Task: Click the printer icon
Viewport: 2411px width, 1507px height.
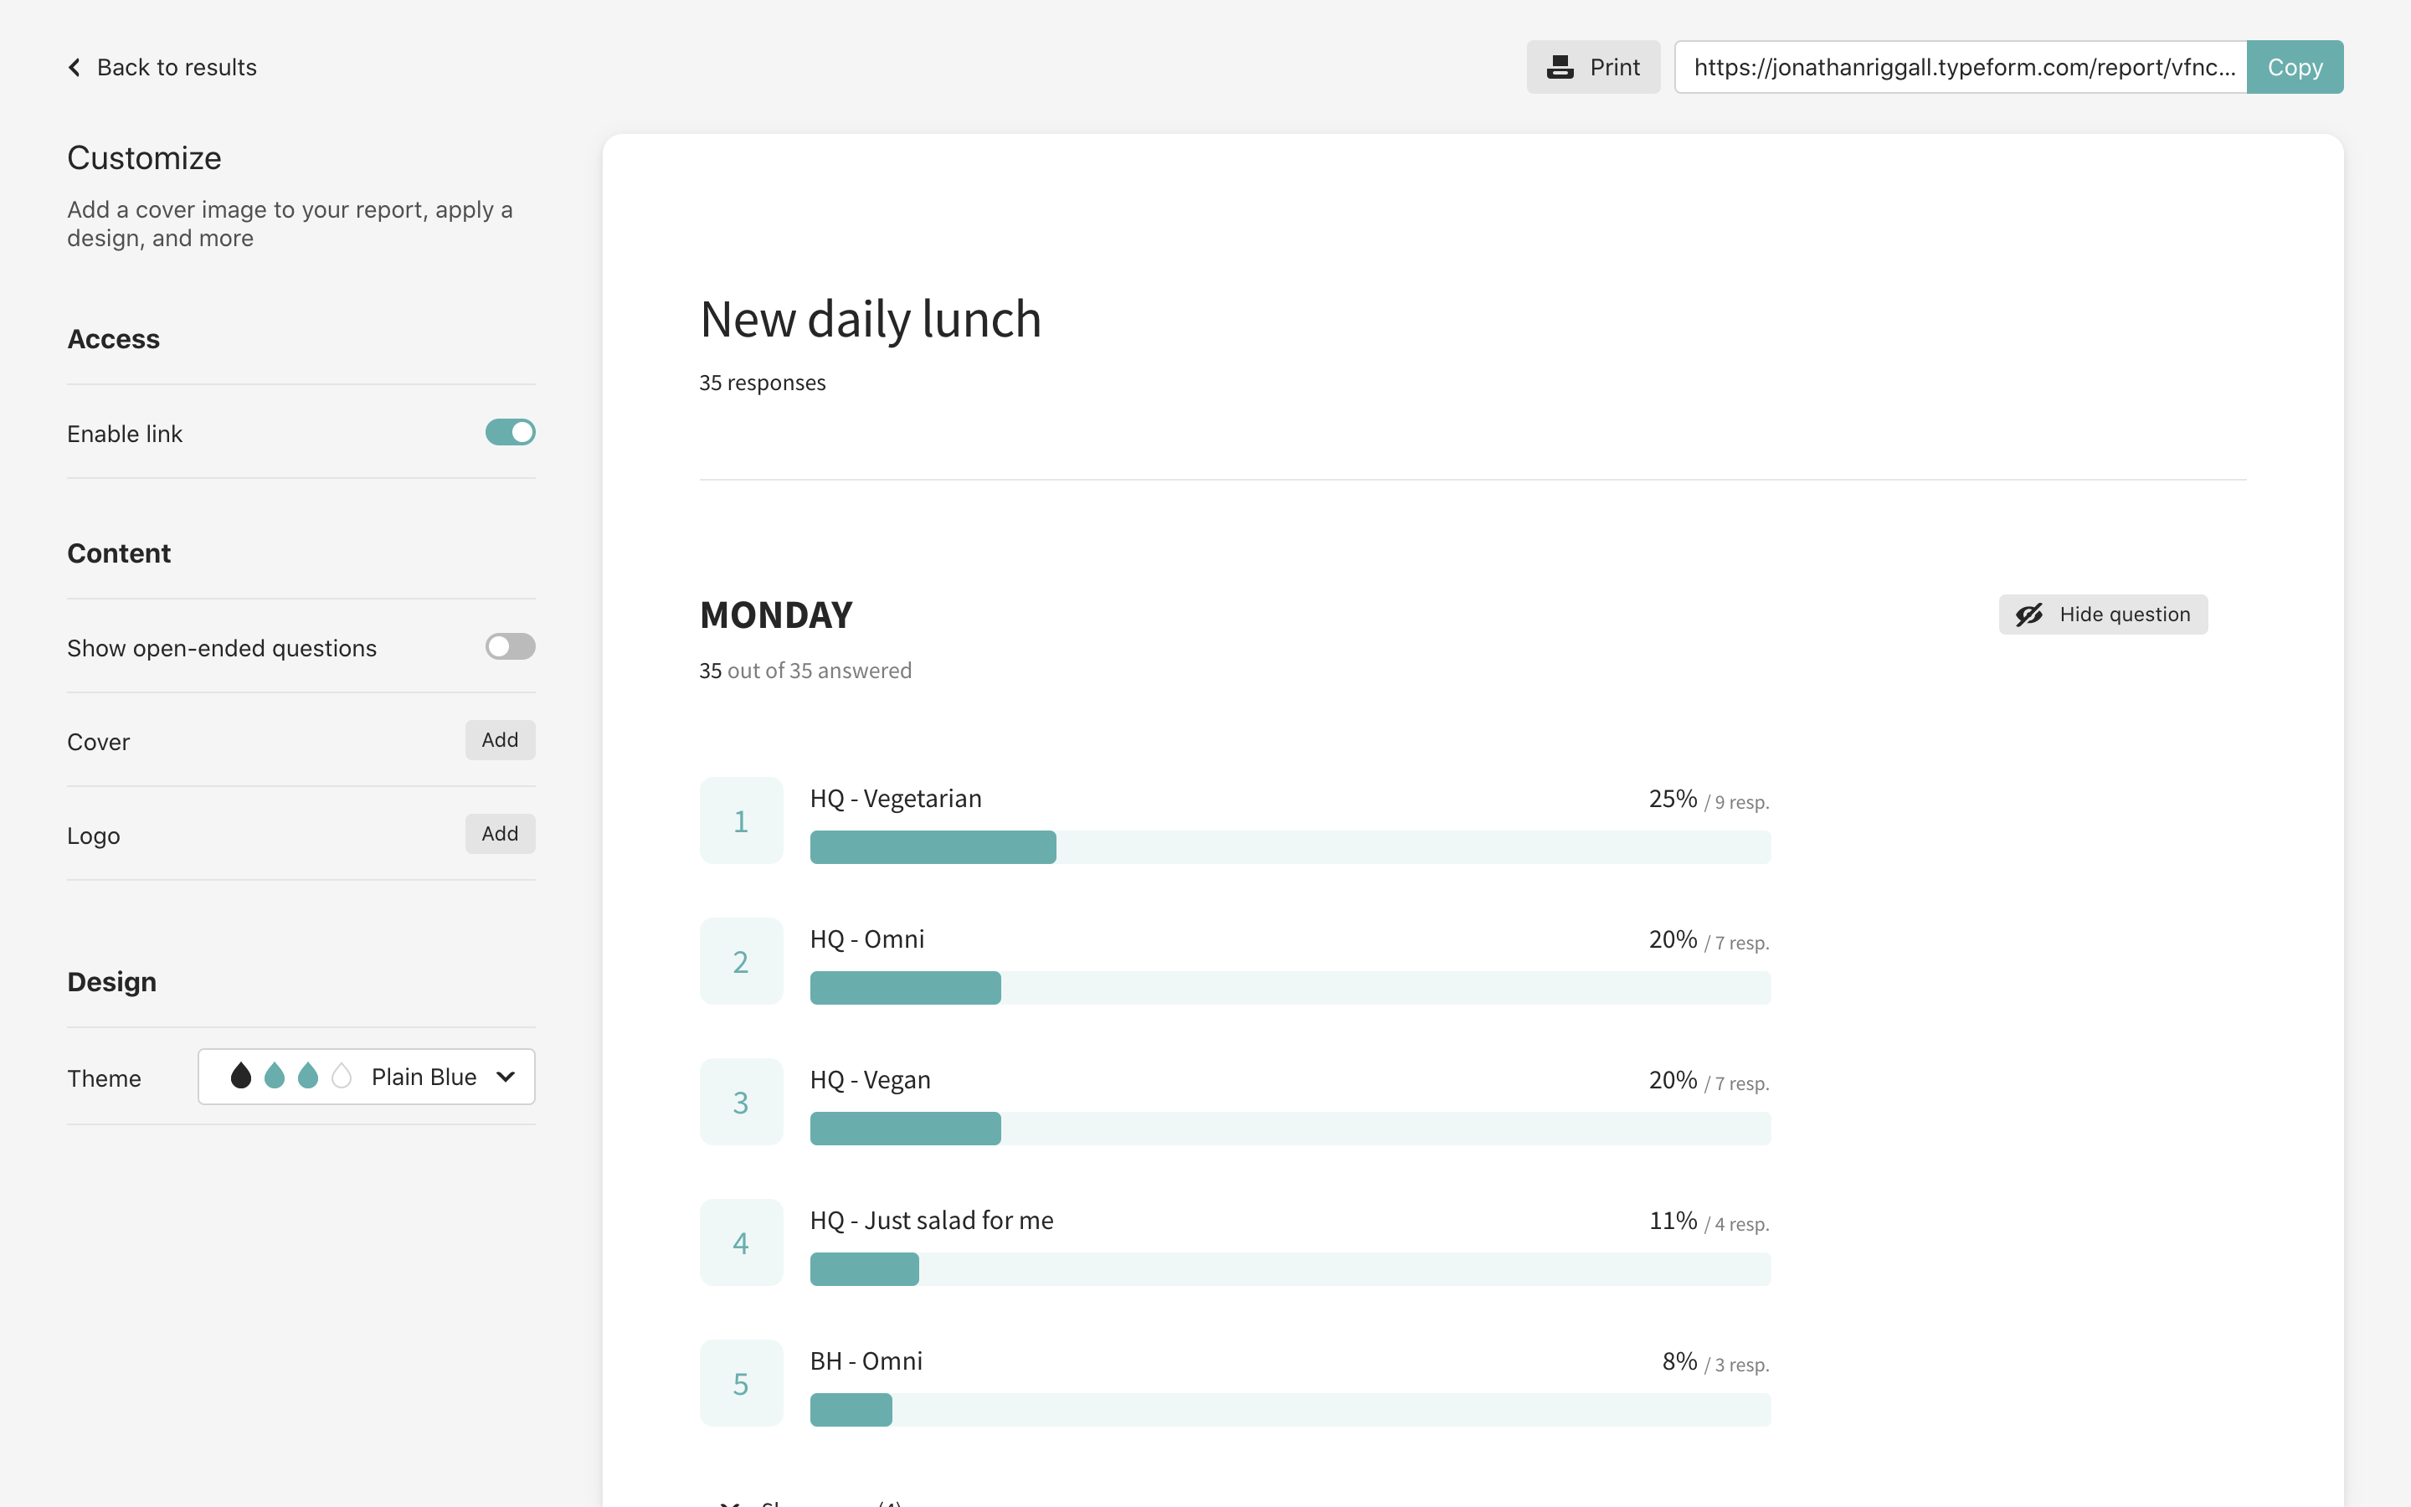Action: point(1559,67)
